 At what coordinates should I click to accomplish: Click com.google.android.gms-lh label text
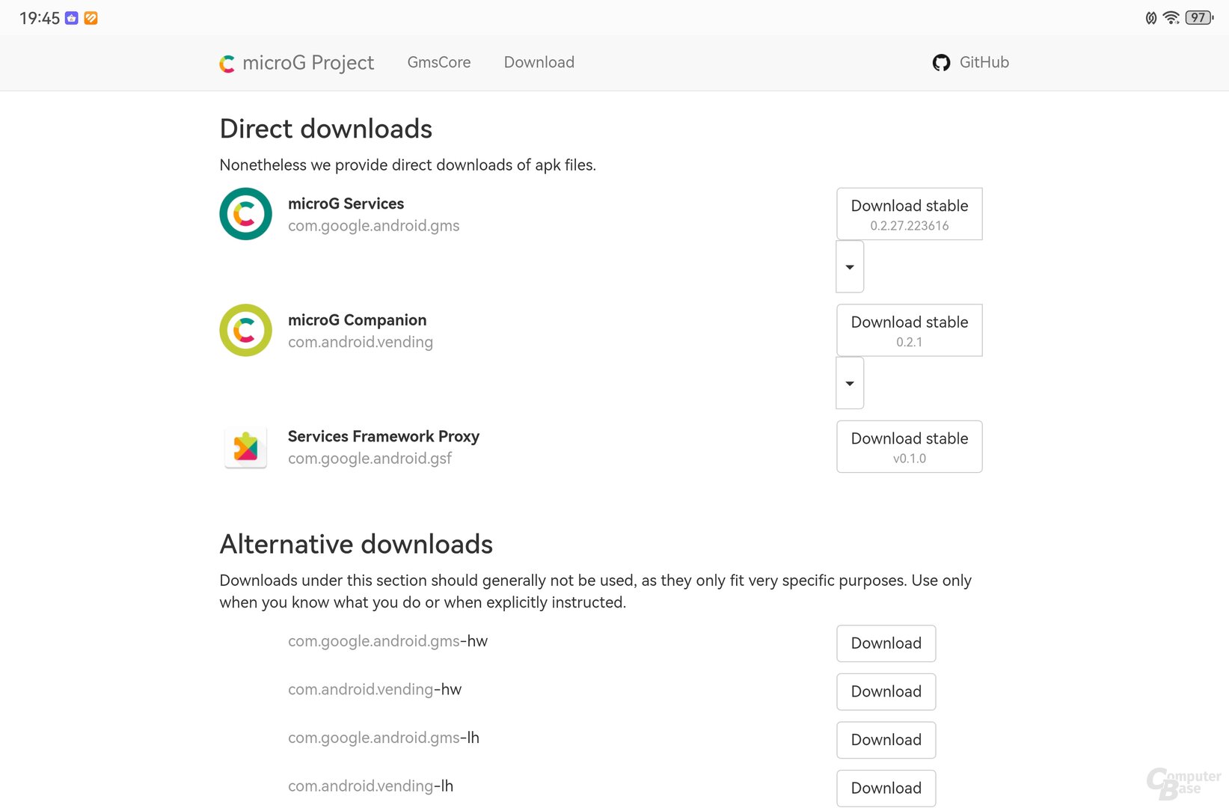click(384, 738)
